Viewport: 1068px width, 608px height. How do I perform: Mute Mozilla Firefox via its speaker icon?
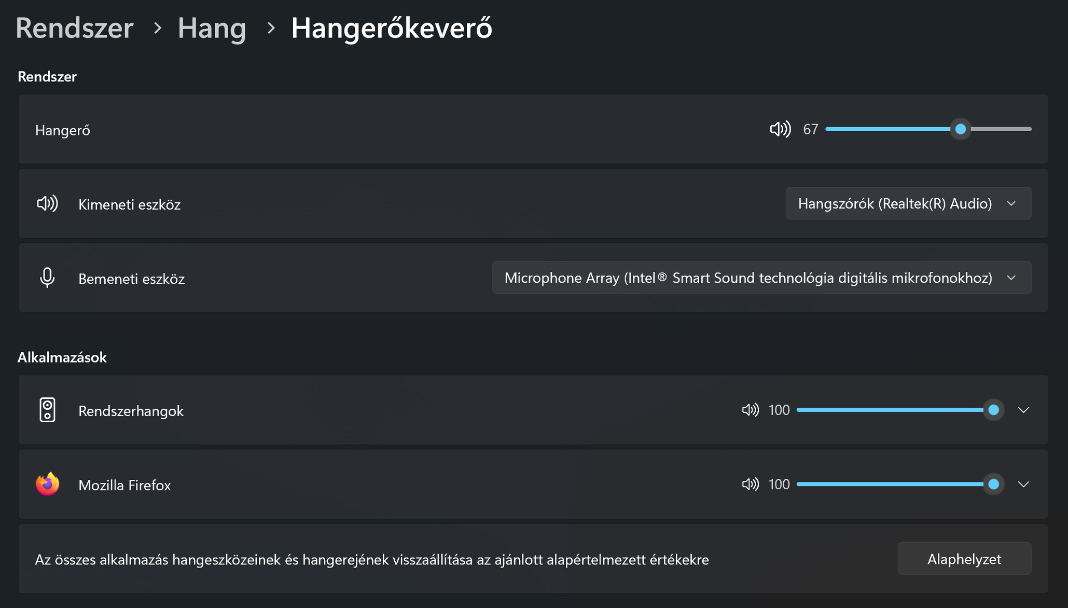point(751,485)
